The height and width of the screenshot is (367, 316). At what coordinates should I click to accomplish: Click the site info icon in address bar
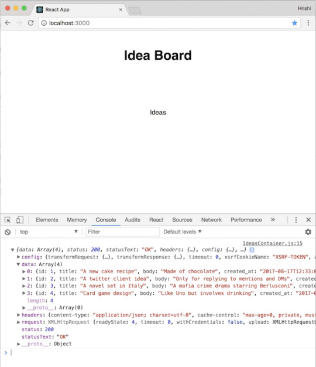44,23
